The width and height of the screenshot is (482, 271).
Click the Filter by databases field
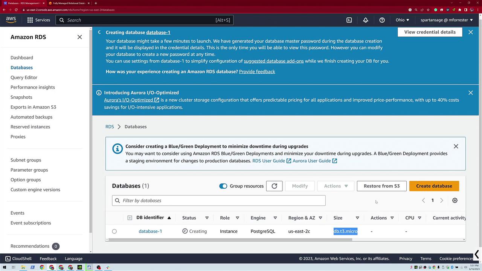(218, 201)
